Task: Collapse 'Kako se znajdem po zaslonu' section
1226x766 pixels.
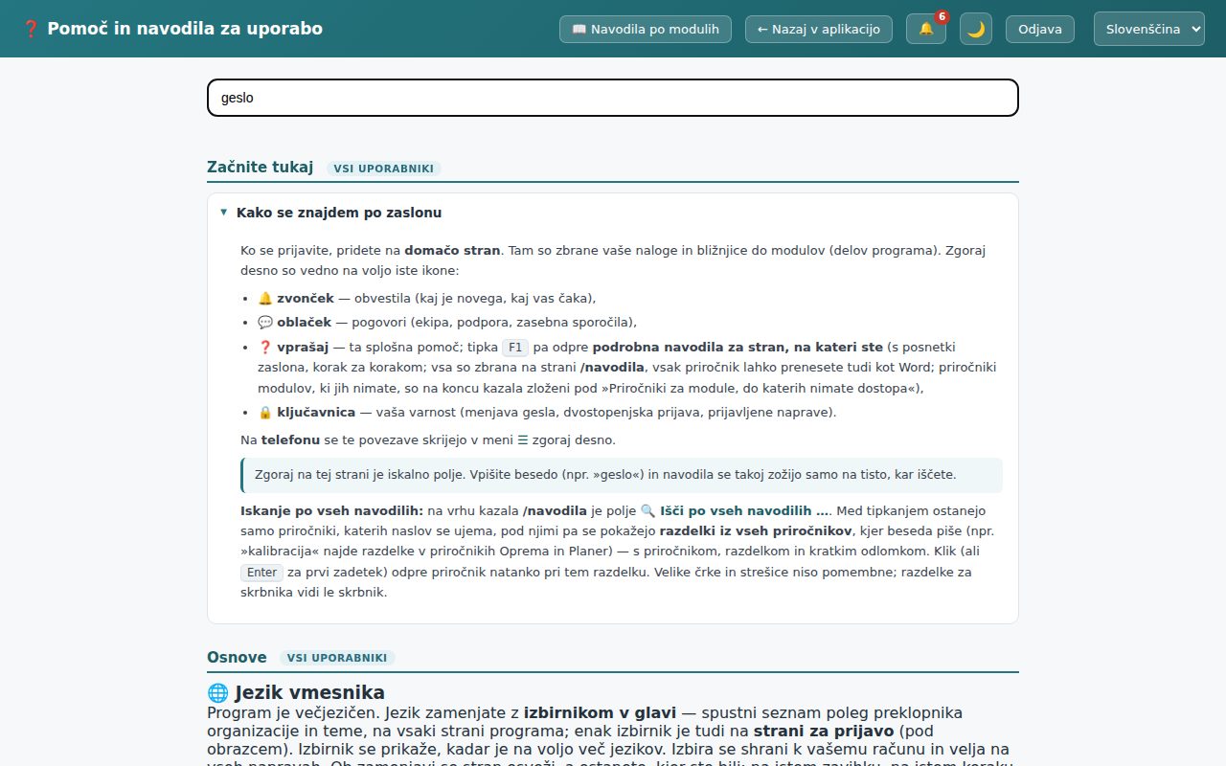Action: (x=613, y=213)
